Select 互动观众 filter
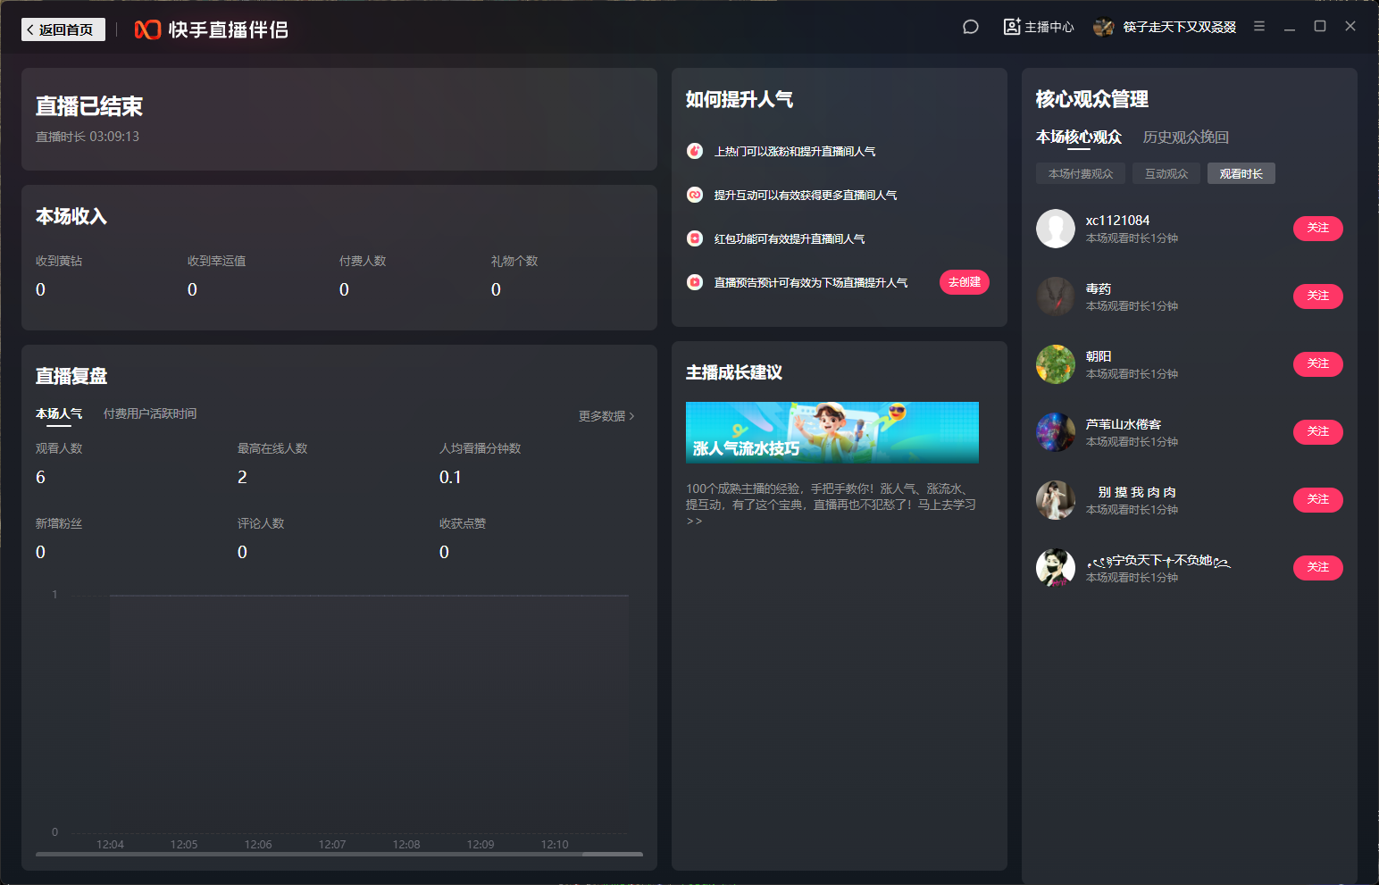1379x885 pixels. tap(1166, 173)
